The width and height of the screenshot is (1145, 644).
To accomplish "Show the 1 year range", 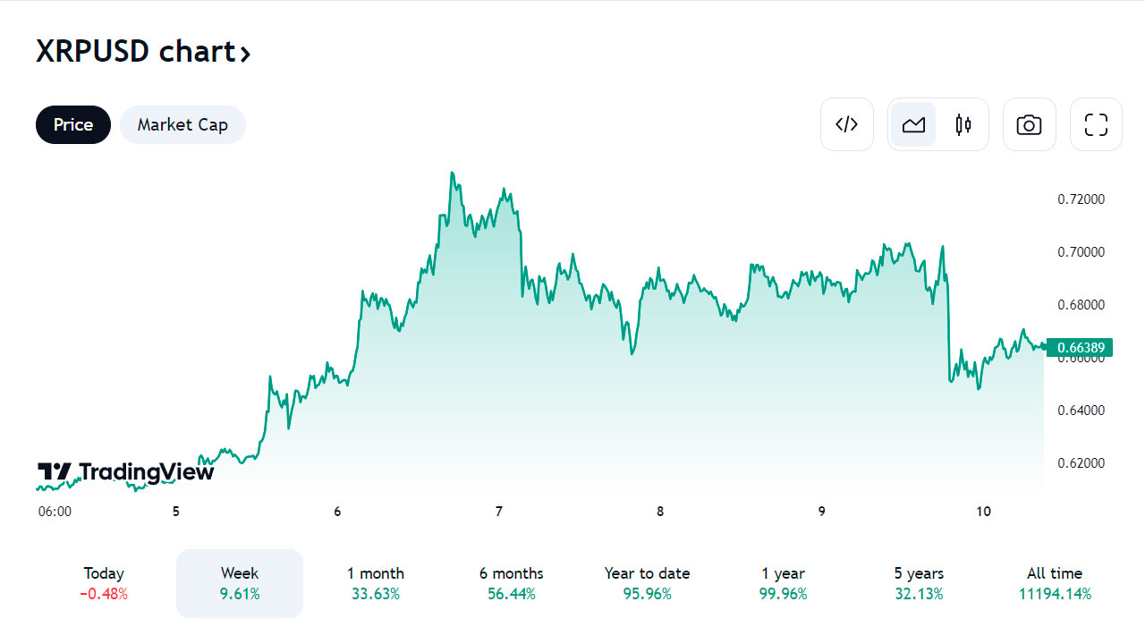I will [784, 583].
